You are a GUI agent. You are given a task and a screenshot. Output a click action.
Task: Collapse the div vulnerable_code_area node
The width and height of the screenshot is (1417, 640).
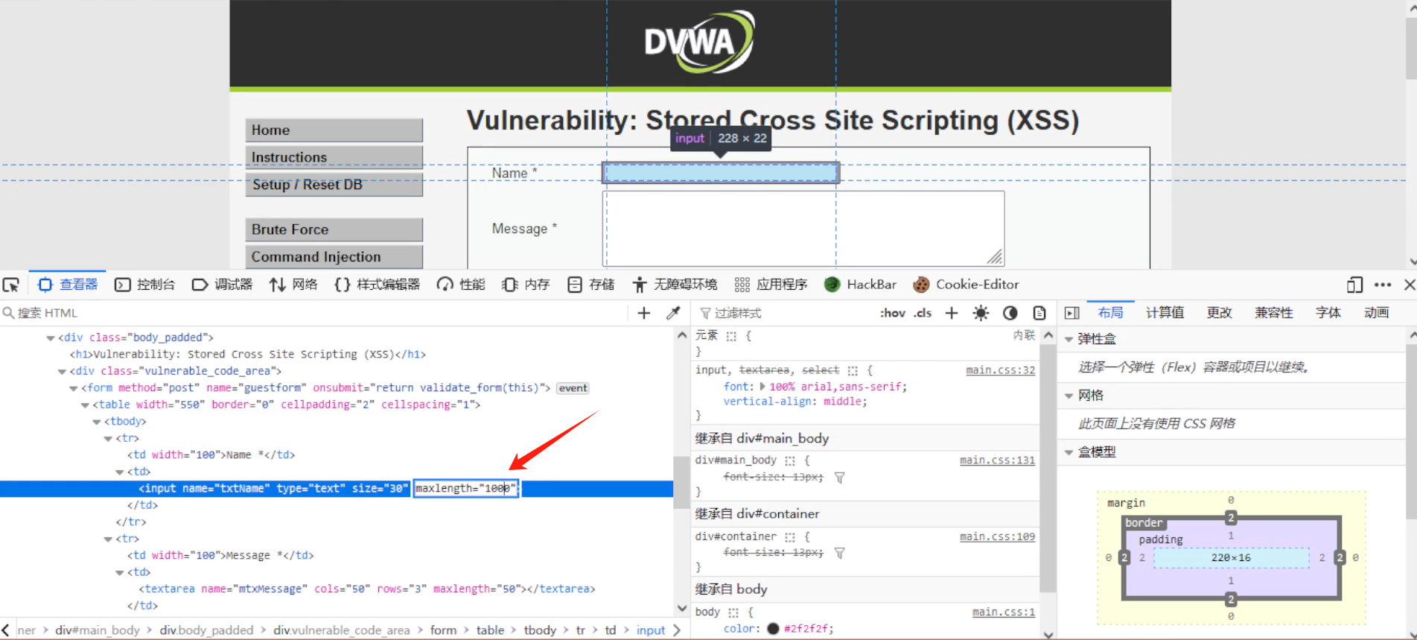point(62,372)
